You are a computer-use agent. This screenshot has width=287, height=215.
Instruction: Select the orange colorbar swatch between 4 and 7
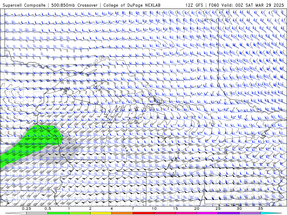(x=122, y=213)
